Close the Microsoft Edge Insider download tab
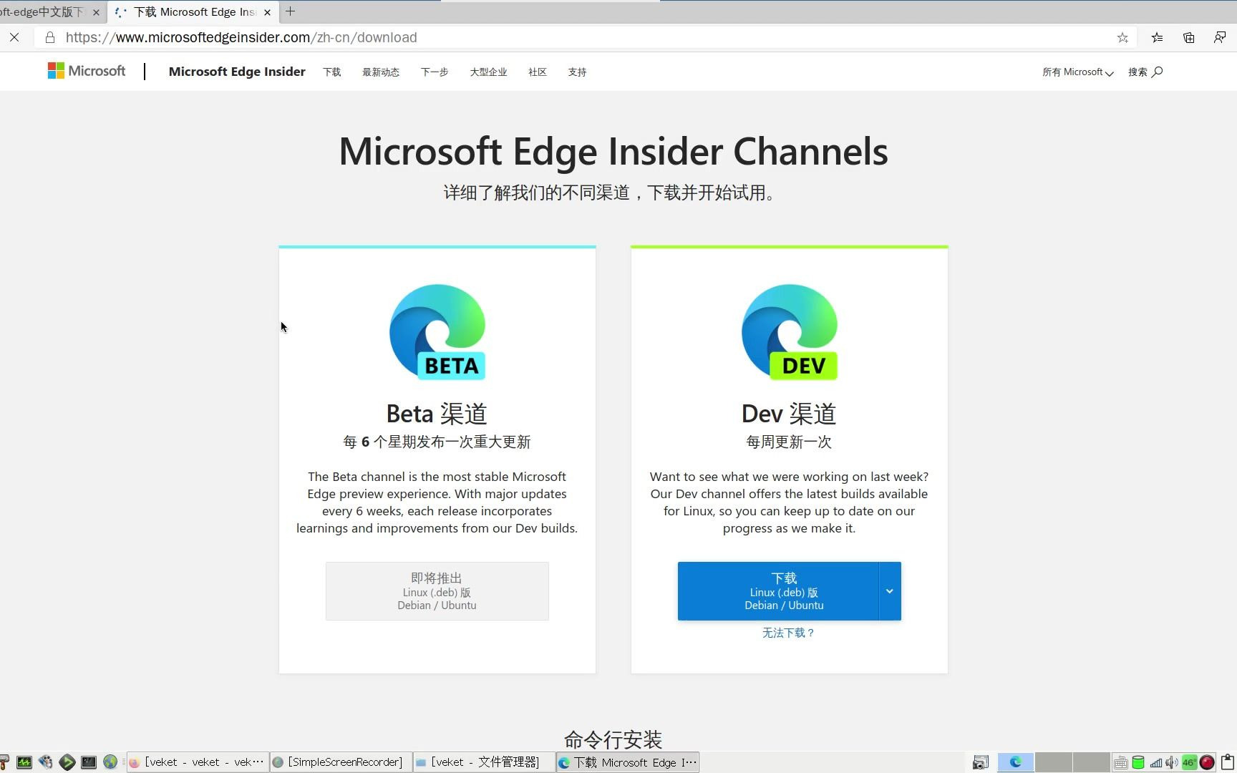Image resolution: width=1237 pixels, height=773 pixels. click(267, 12)
